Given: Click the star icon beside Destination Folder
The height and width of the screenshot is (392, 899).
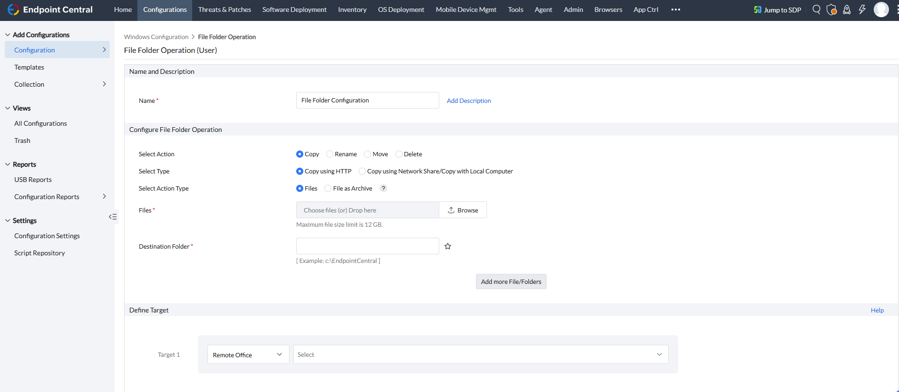Looking at the screenshot, I should [x=448, y=246].
